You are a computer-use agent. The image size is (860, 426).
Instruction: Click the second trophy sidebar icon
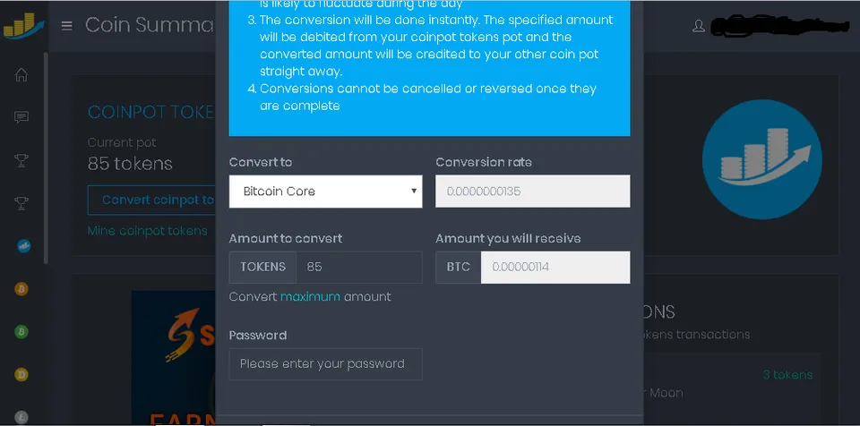tap(21, 203)
